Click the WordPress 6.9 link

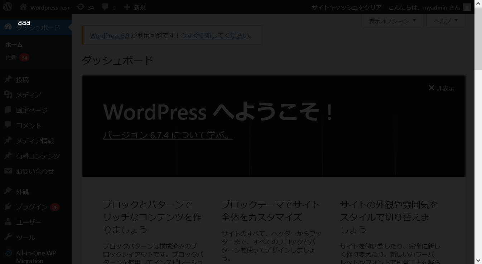point(109,36)
